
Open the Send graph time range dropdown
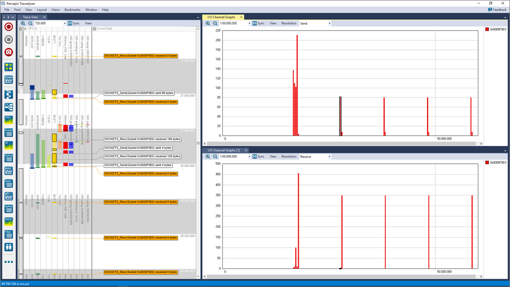point(249,23)
